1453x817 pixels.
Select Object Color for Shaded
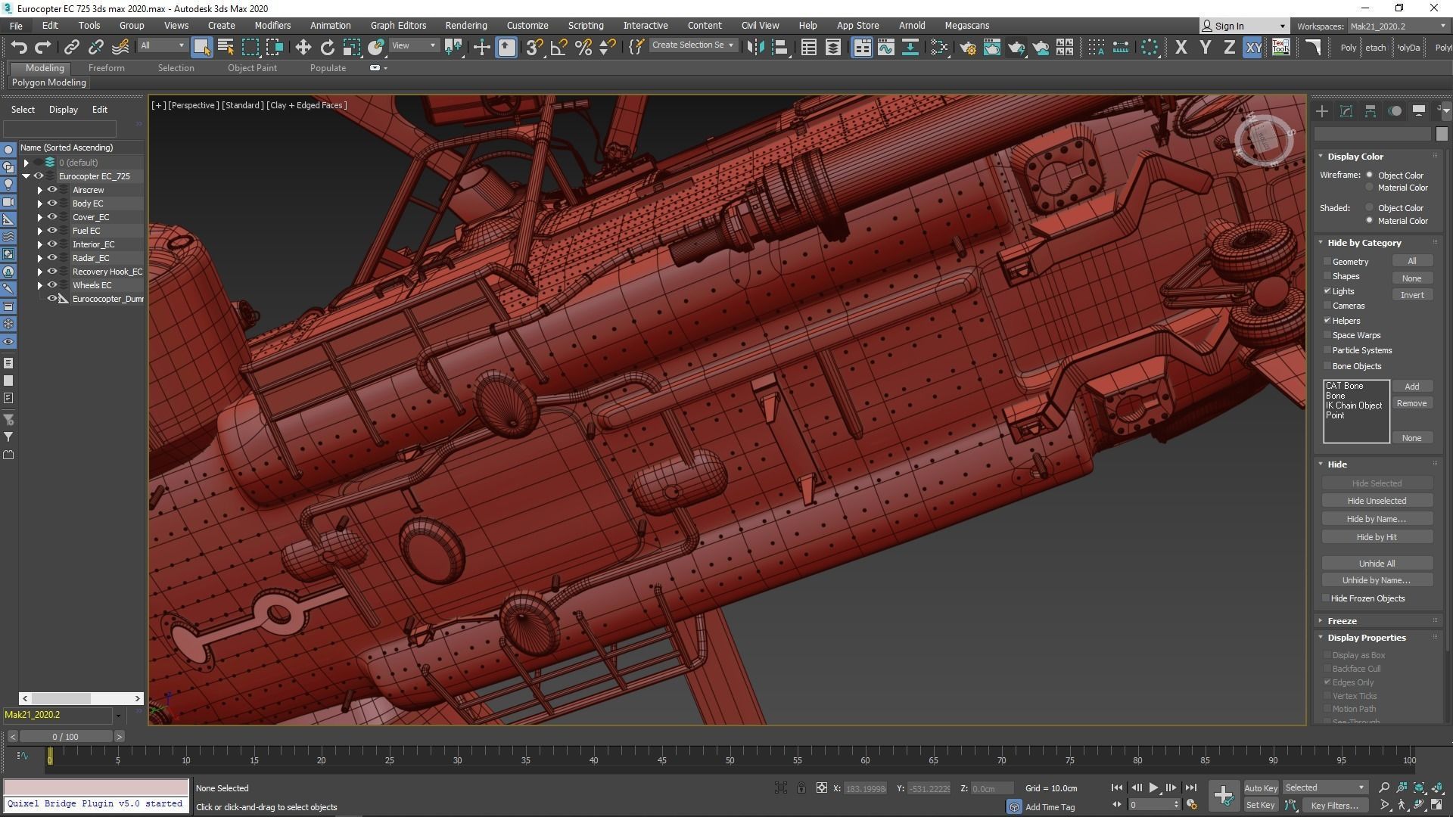[1369, 208]
